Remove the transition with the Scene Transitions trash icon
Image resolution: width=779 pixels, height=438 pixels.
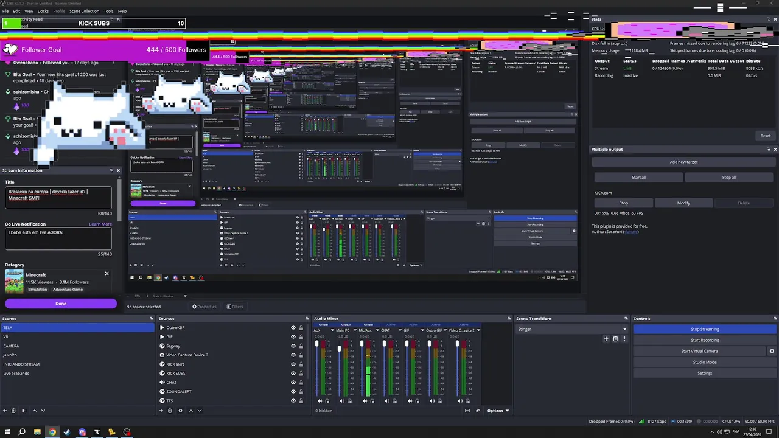615,339
